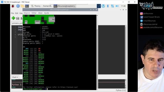Maximize the VNC Viewer window
Screen dimensions: 164x92
coord(129,2)
